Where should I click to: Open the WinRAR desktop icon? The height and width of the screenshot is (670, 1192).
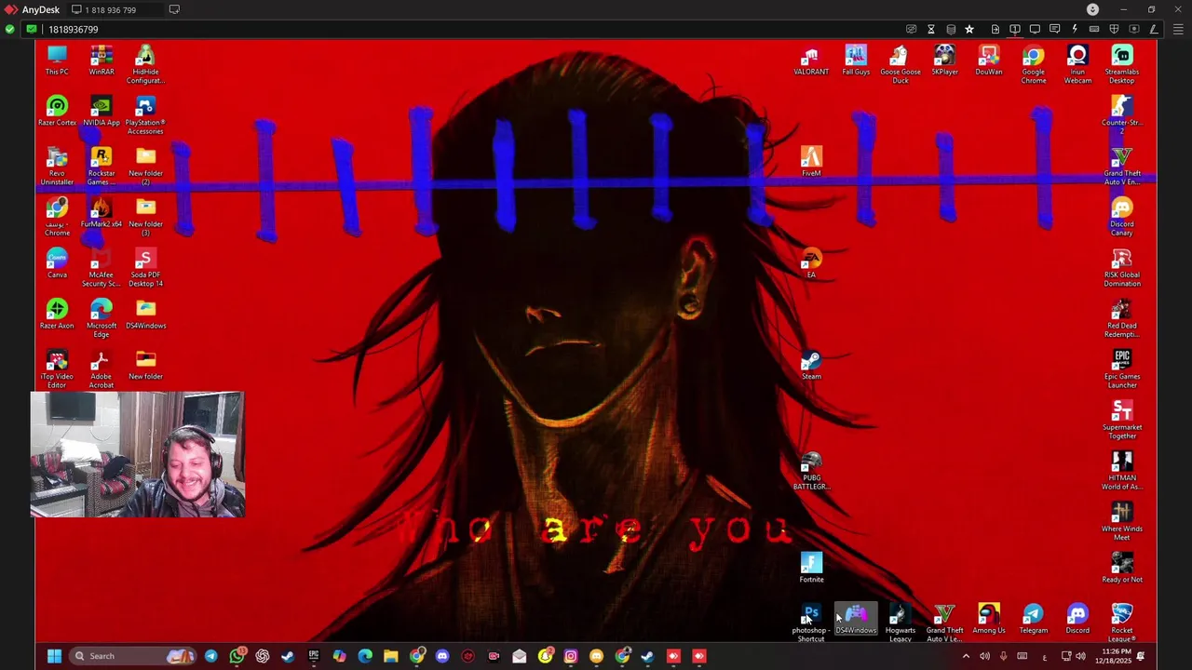click(x=102, y=61)
